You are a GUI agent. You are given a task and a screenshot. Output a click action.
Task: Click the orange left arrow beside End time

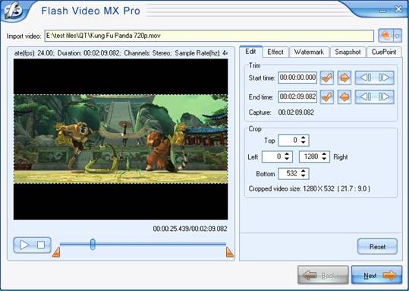345,97
